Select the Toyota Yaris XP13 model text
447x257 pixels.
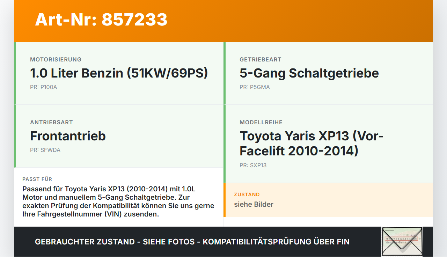[x=312, y=144]
